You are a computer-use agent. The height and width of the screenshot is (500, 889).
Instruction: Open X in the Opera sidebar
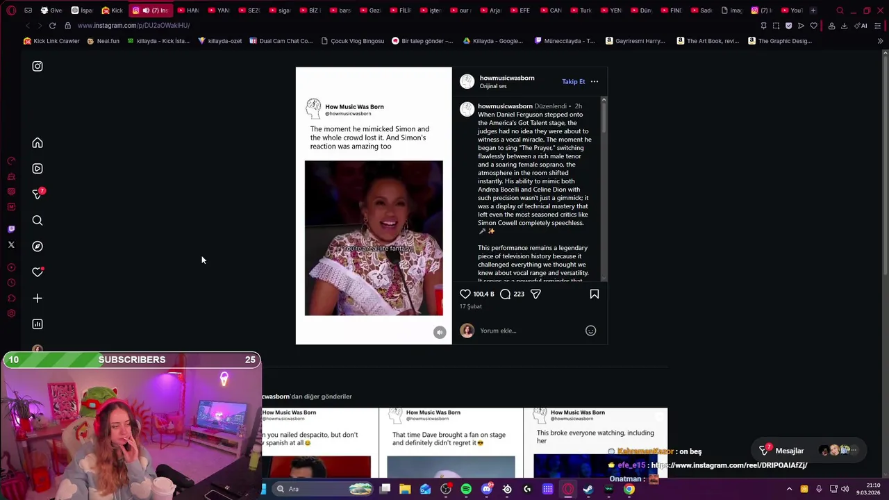coord(11,245)
